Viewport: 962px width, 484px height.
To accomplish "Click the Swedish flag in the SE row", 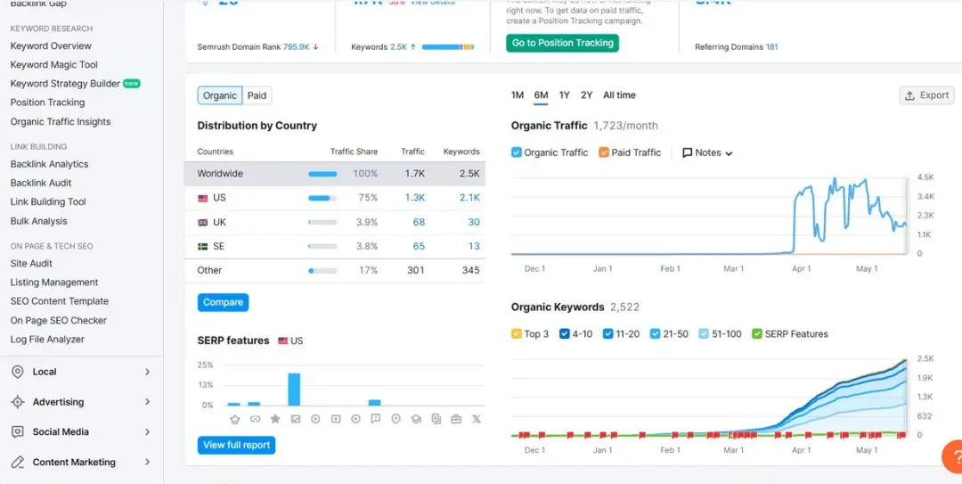I will [202, 246].
